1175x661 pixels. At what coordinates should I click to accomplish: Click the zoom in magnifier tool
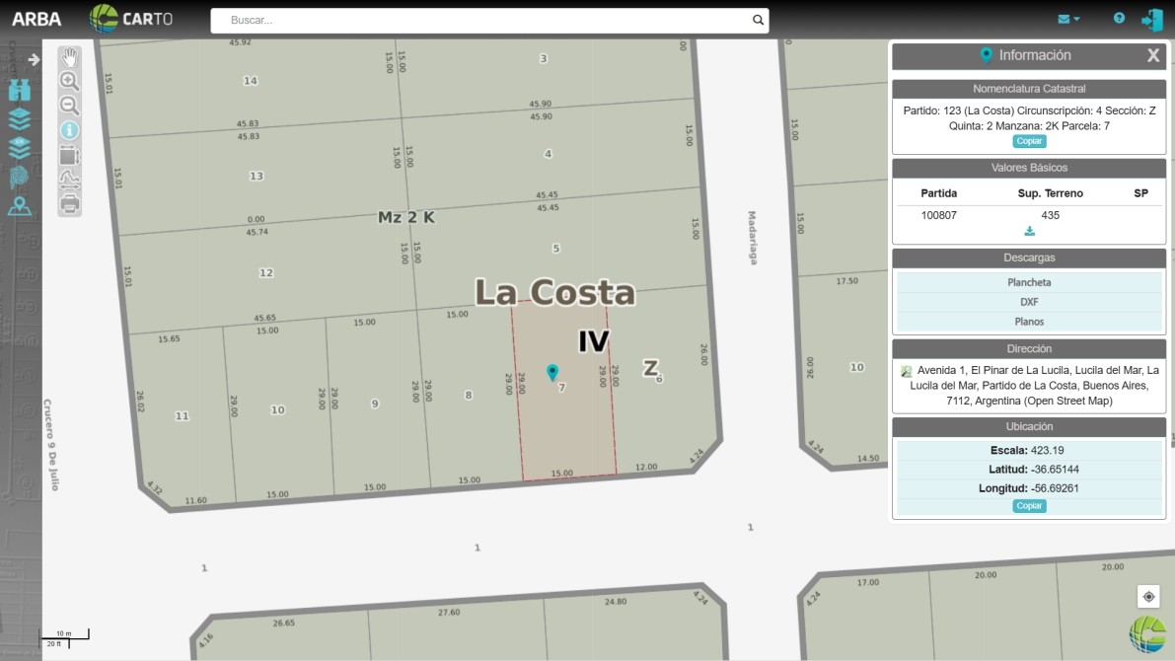click(69, 81)
